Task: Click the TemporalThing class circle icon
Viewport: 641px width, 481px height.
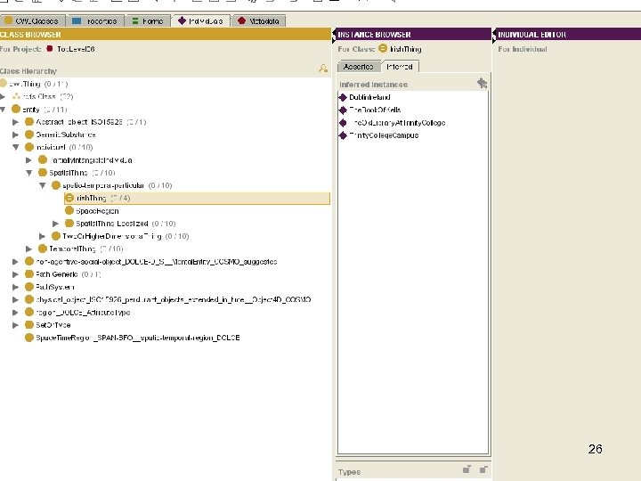Action: 43,249
